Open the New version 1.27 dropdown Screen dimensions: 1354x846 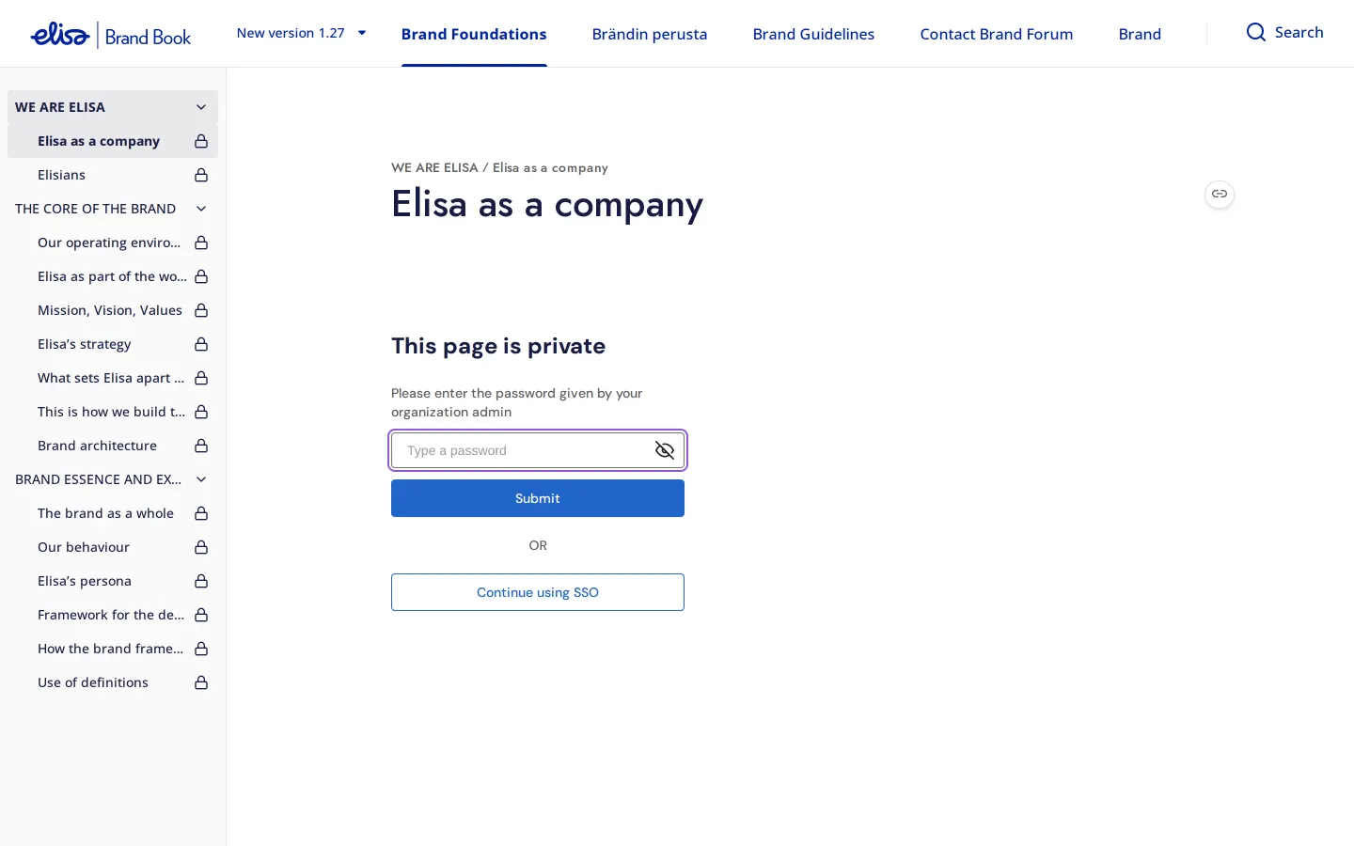click(301, 33)
